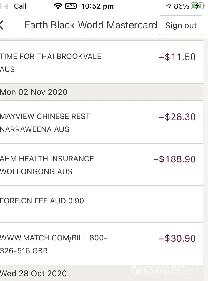Screen dimensions: 208x281
Task: Open Foreign Fee AUD 0.90 entry
Action: point(42,201)
